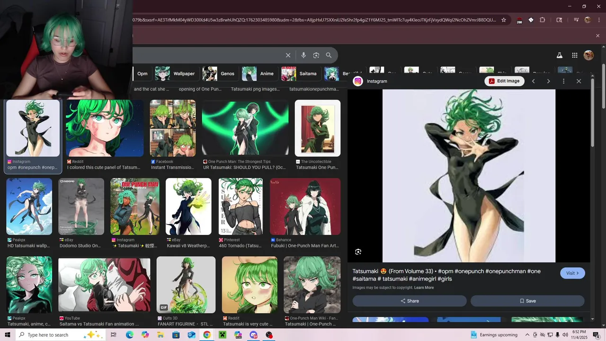Close the image preview panel
This screenshot has width=606, height=341.
[x=579, y=81]
